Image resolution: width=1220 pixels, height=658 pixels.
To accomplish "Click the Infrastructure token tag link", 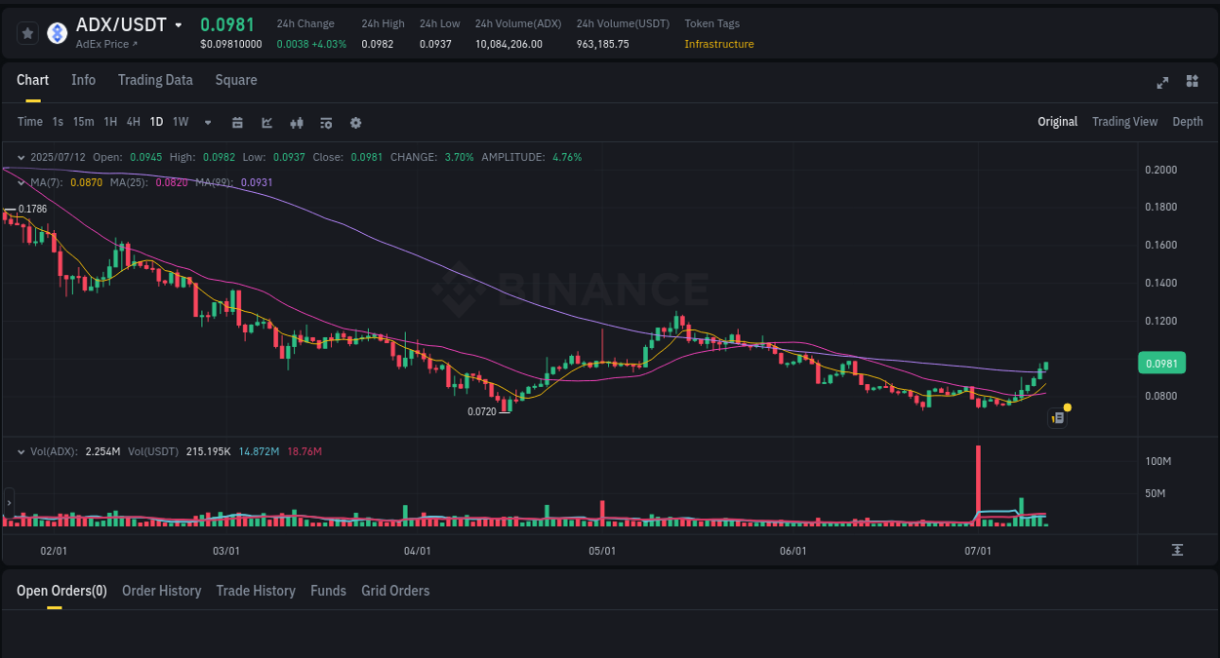I will tap(719, 44).
